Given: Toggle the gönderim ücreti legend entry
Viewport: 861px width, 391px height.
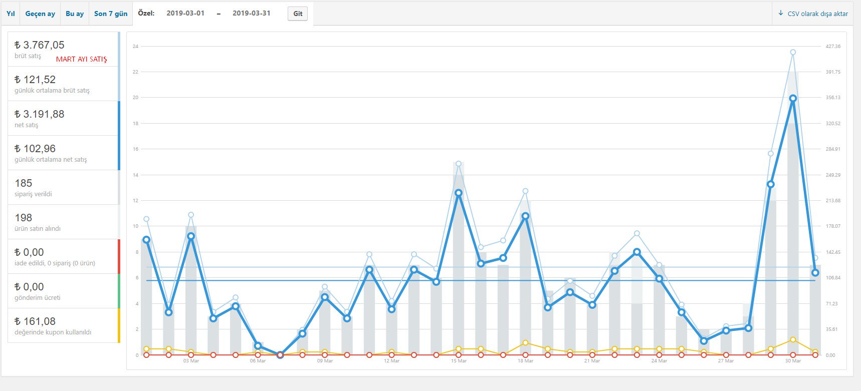Looking at the screenshot, I should point(64,291).
